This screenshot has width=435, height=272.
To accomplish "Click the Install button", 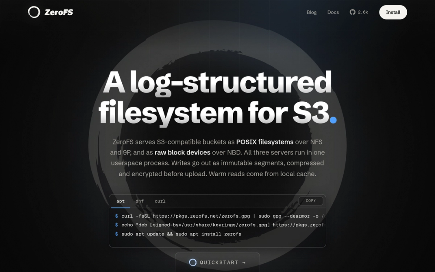I will (393, 12).
